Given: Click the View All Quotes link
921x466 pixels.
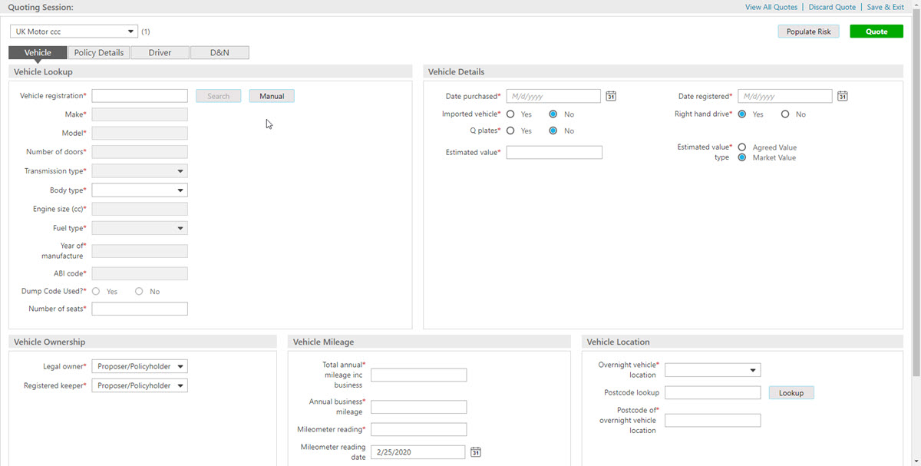Looking at the screenshot, I should (771, 7).
